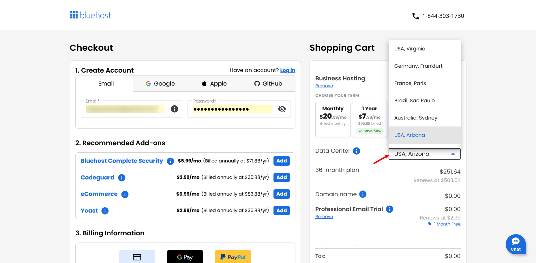Click the eCommerce title link
The image size is (536, 263).
pos(99,194)
